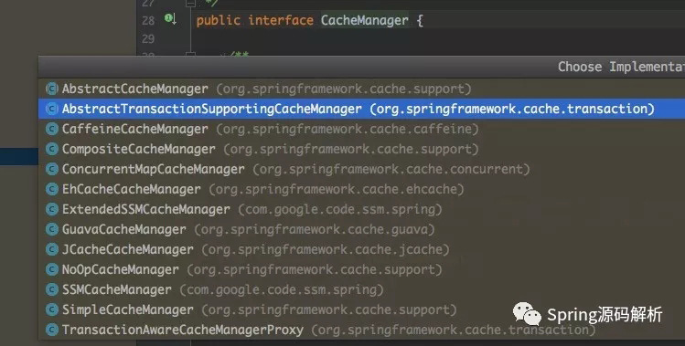Click line number 28 in the gutter
The width and height of the screenshot is (685, 346).
(148, 20)
